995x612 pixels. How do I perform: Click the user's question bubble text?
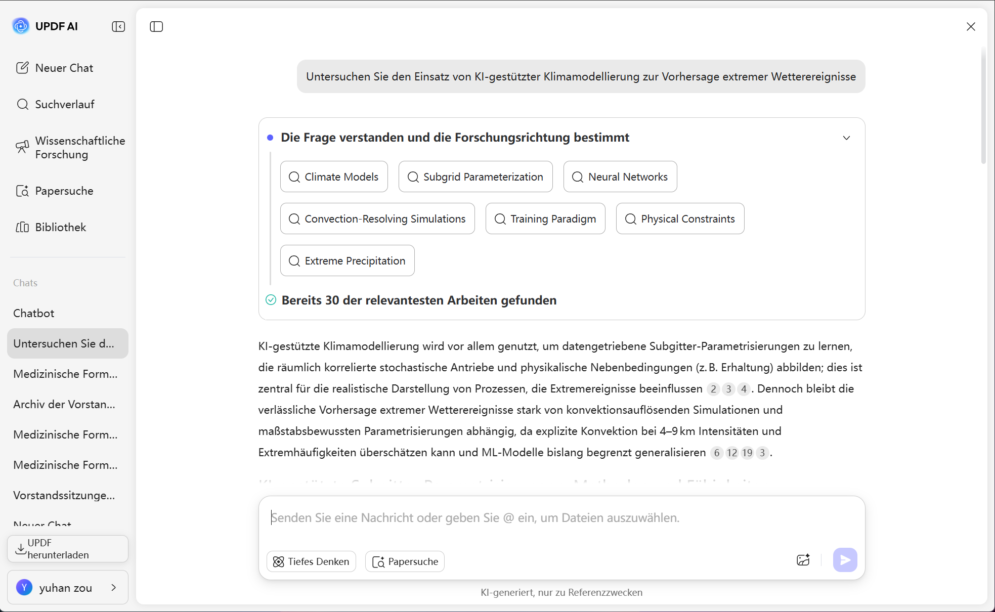pos(581,76)
